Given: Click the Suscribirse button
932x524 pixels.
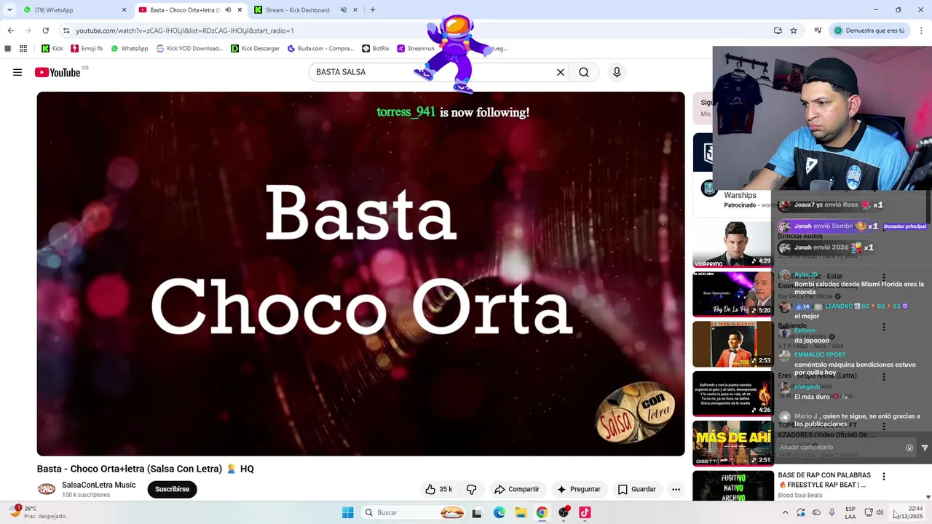Looking at the screenshot, I should tap(172, 489).
